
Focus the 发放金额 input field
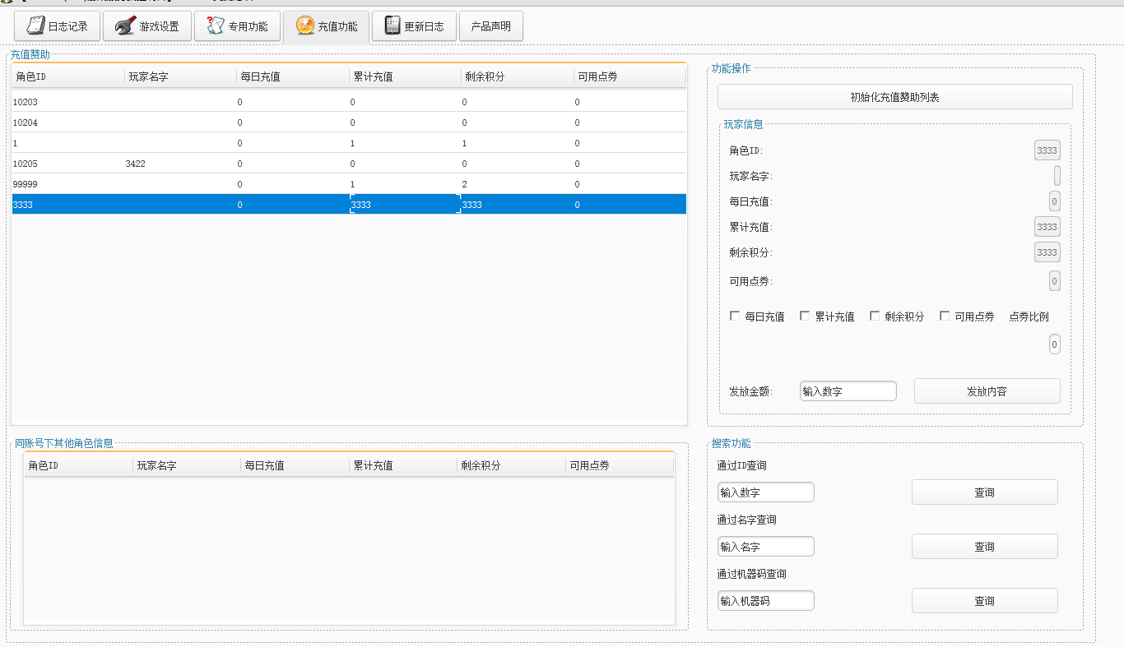[848, 391]
